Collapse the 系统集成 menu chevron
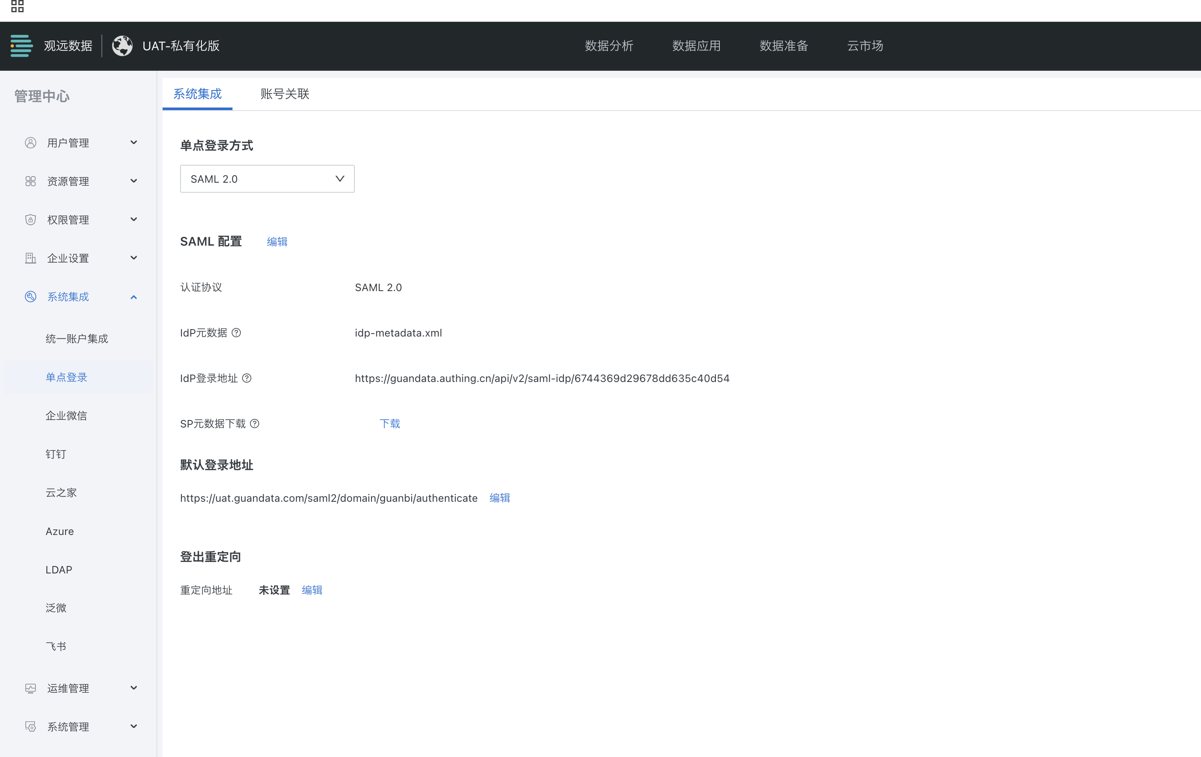The width and height of the screenshot is (1201, 757). pos(134,297)
